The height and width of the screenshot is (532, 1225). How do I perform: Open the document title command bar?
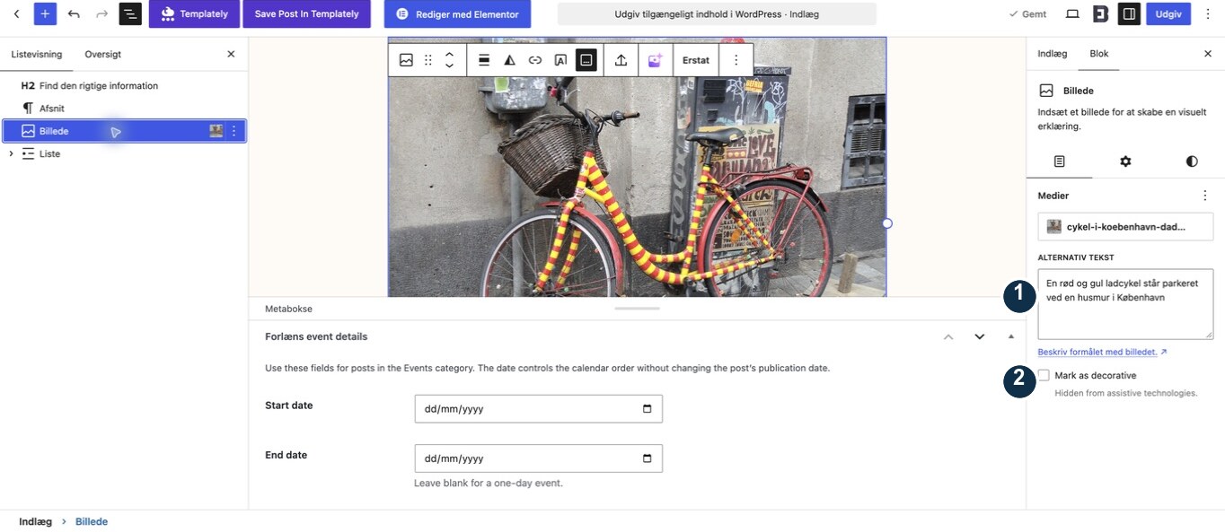(x=717, y=13)
